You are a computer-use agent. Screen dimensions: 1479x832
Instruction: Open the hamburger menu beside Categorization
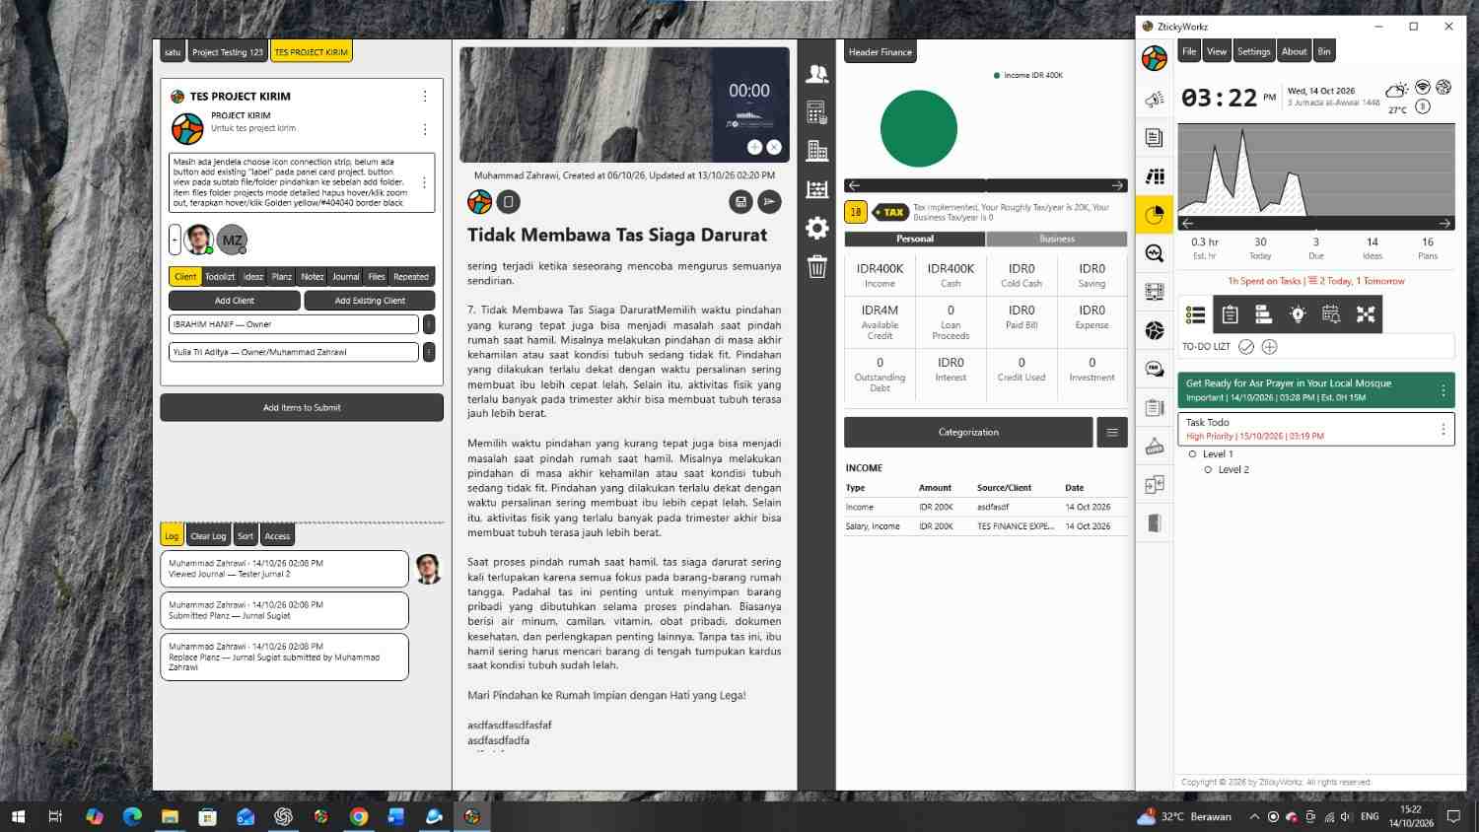1112,432
